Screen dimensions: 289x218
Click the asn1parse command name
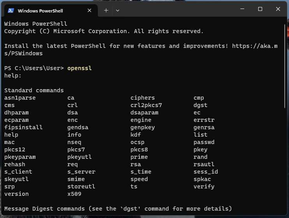tap(20, 98)
